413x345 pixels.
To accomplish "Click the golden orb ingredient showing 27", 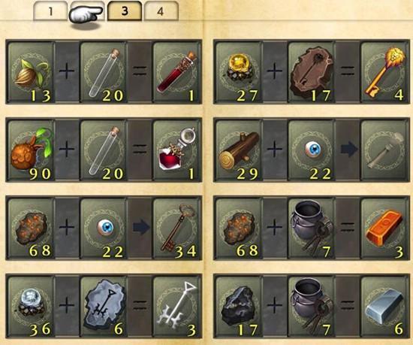I will click(239, 71).
